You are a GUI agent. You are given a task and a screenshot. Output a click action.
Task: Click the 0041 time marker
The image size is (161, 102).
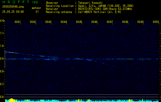[x=18, y=22]
